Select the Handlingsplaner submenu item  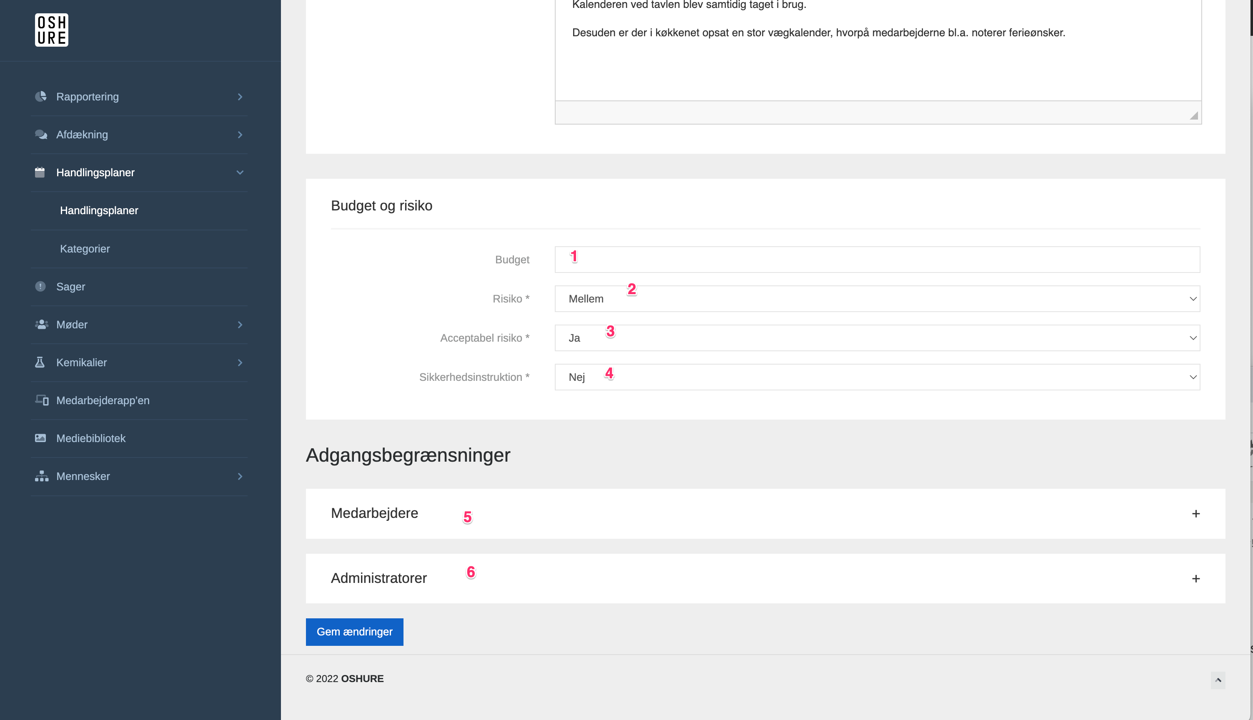99,211
